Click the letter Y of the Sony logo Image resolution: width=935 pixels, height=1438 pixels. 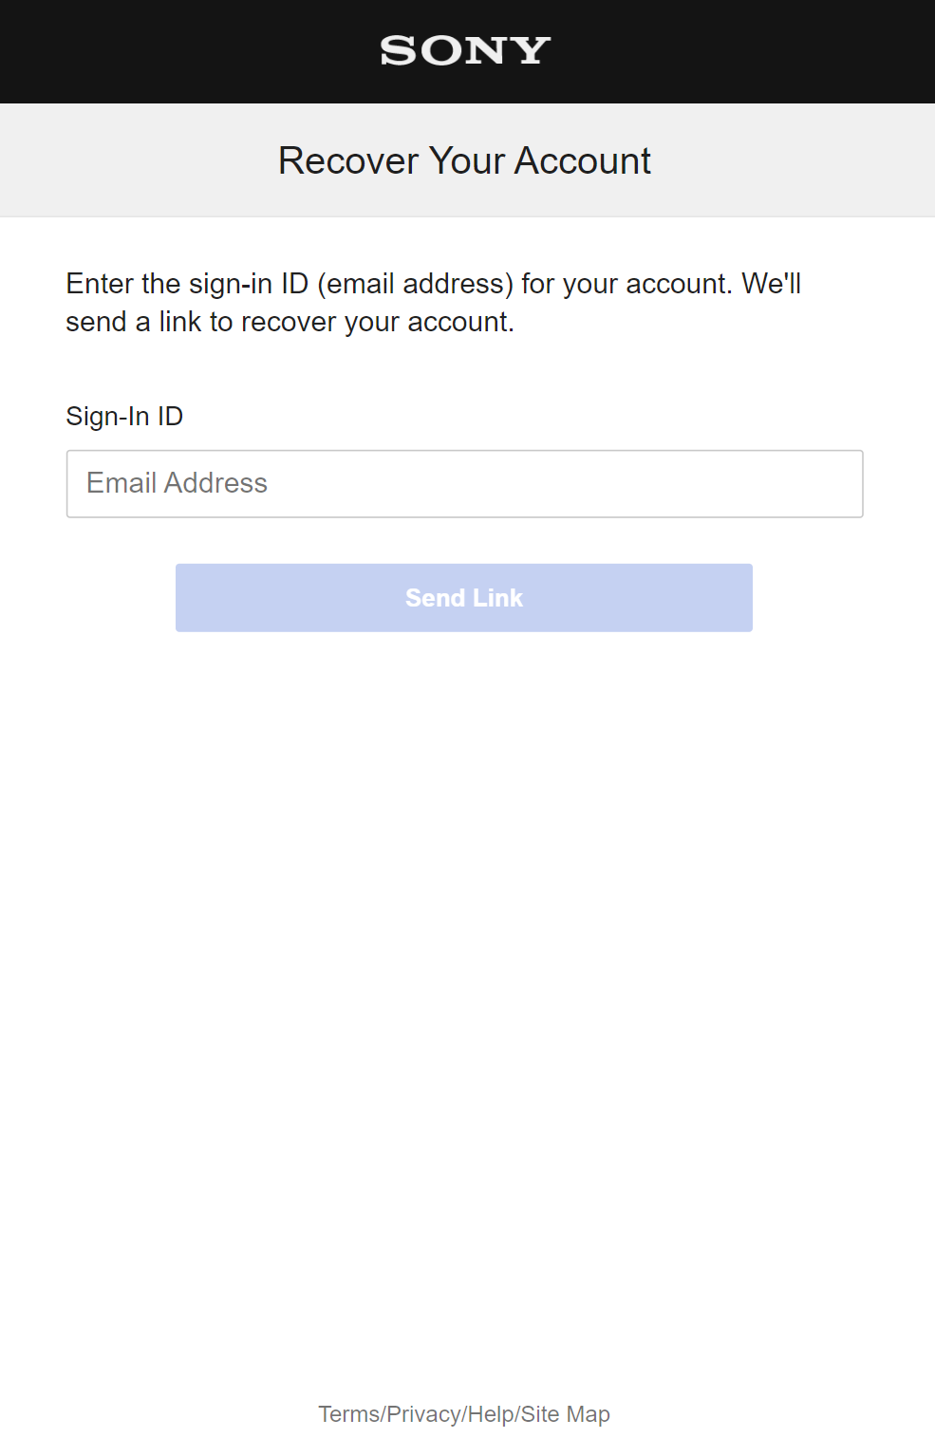point(531,51)
